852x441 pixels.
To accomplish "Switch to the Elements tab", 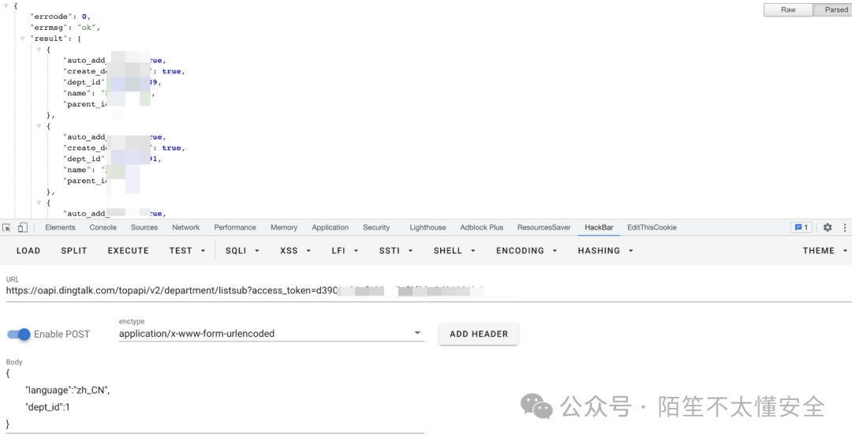I will [60, 227].
